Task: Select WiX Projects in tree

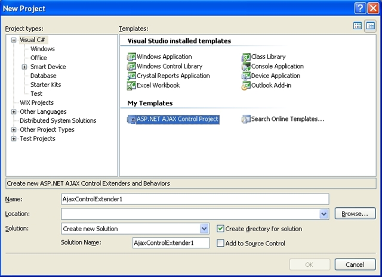Action: 36,103
